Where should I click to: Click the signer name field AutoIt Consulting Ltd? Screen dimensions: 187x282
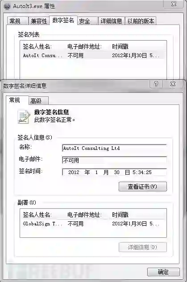coord(114,149)
